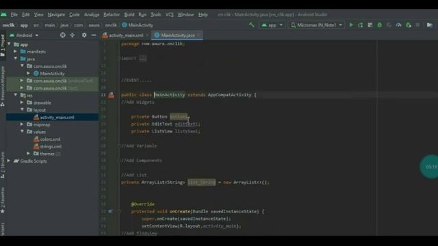Run the app with the green play icon
This screenshot has height=246, width=438.
(351, 25)
